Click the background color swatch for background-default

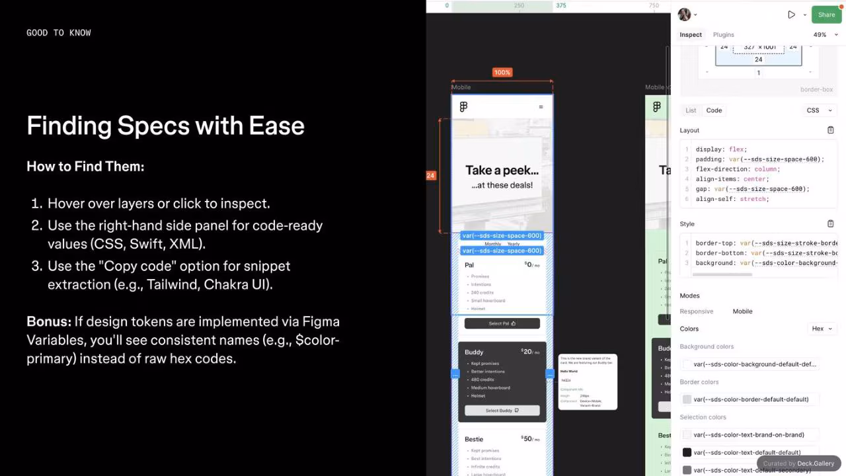point(687,364)
